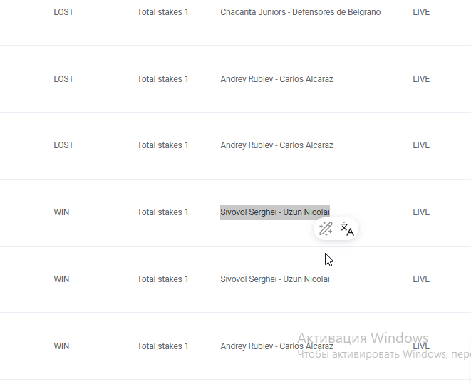471x384 pixels.
Task: Click LIVE label in unhighlighted Sivovol row
Action: [x=421, y=279]
